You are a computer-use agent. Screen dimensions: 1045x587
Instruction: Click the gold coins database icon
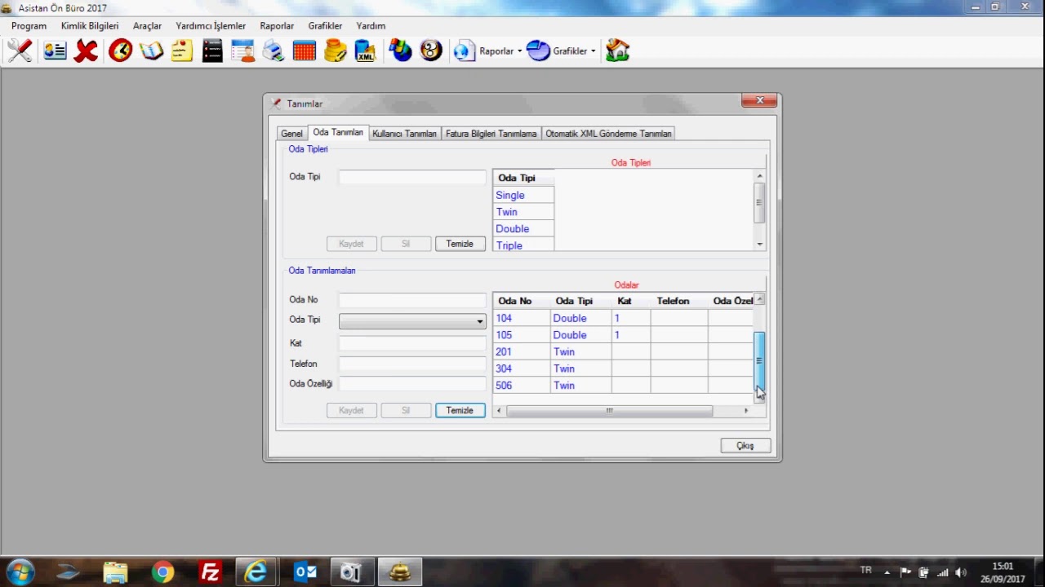pyautogui.click(x=335, y=51)
